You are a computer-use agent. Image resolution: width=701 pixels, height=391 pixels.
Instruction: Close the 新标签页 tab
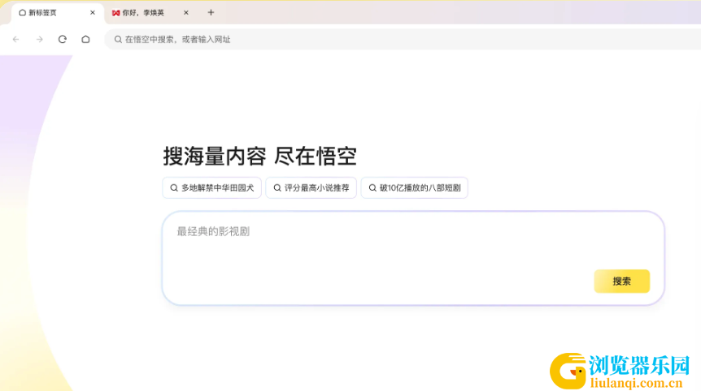(92, 13)
